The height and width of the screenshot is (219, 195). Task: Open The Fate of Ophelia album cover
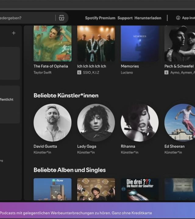52,43
